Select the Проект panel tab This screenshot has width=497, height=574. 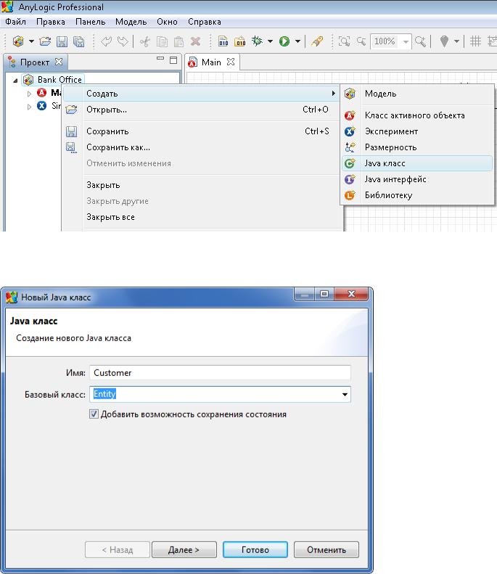[x=35, y=62]
